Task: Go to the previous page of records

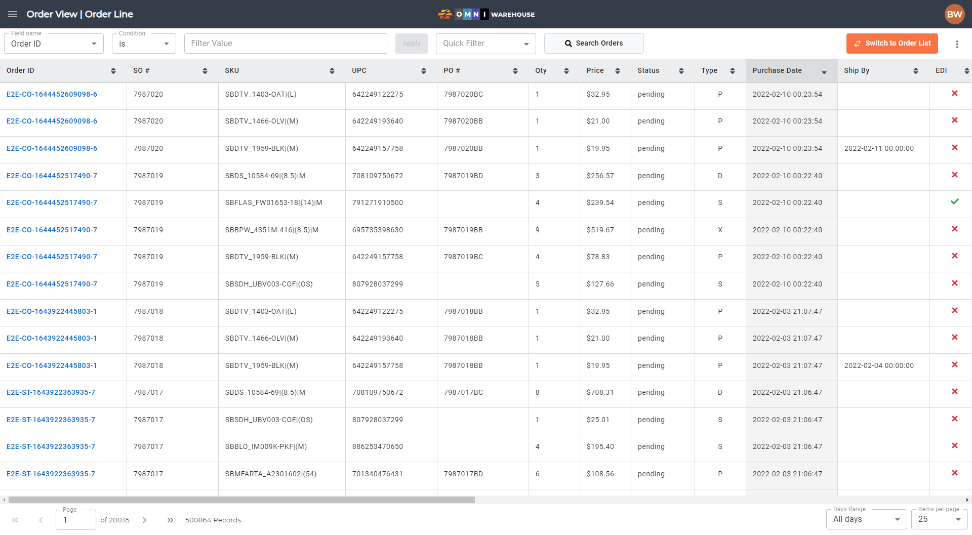Action: pyautogui.click(x=41, y=520)
